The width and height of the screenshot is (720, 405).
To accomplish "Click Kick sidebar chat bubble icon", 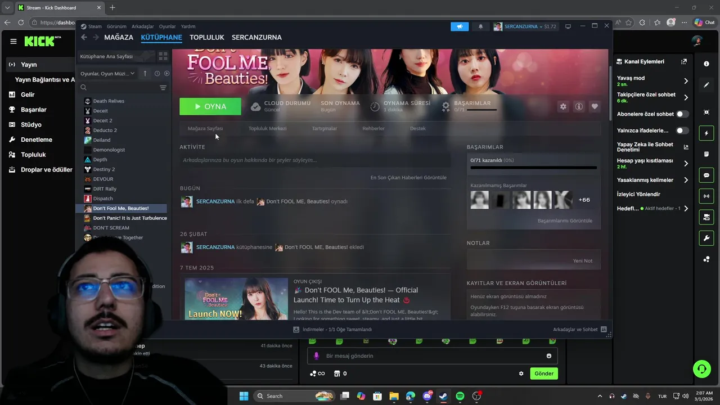I will click(706, 175).
